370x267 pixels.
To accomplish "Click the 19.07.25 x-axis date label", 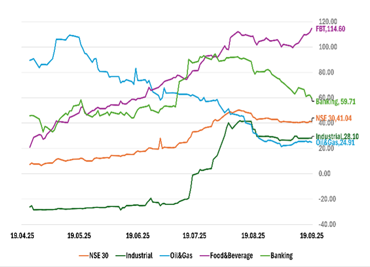I will tap(196, 236).
